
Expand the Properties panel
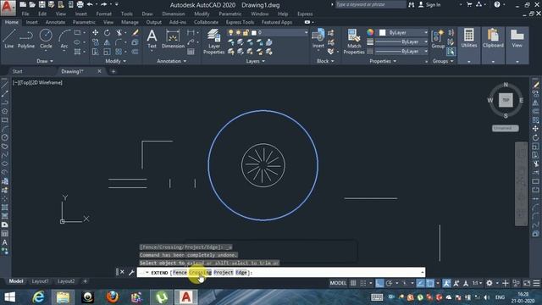tap(383, 61)
